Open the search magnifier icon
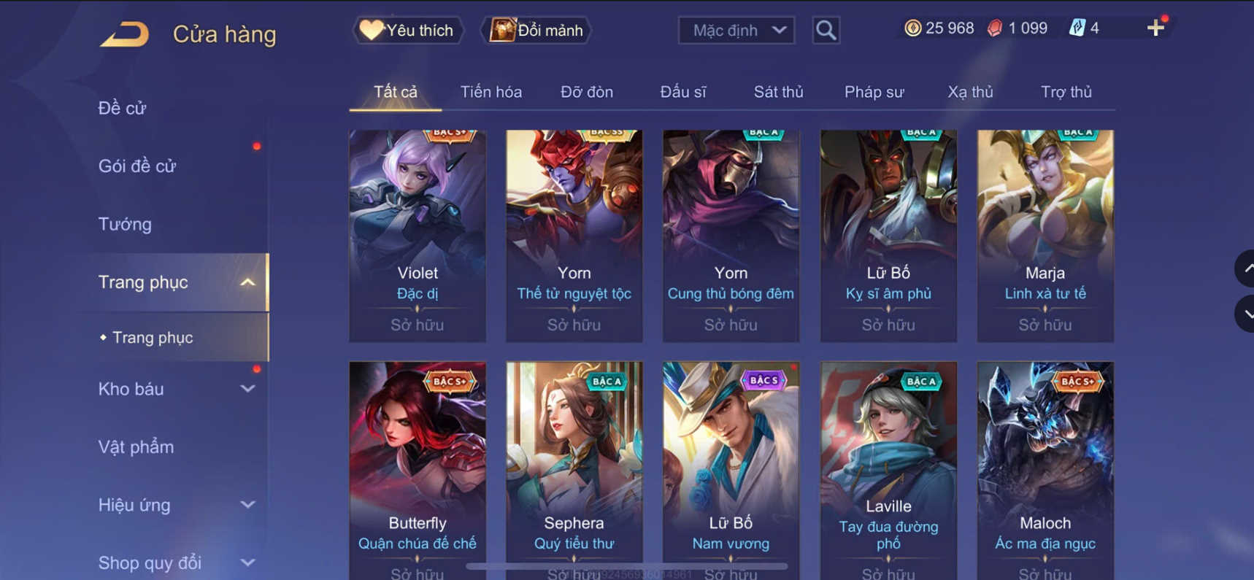Image resolution: width=1254 pixels, height=580 pixels. 826,30
